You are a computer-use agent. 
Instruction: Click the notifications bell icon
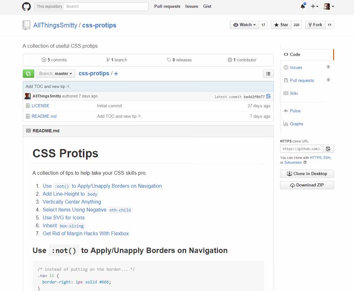[303, 6]
